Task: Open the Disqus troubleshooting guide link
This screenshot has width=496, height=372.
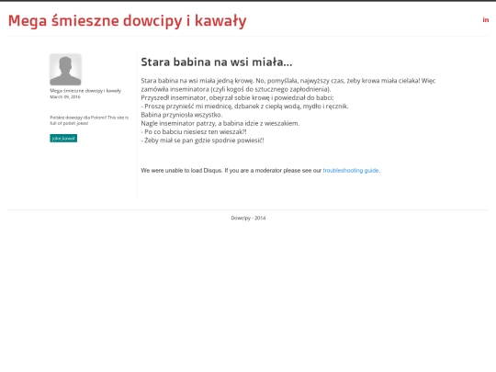Action: pyautogui.click(x=351, y=171)
